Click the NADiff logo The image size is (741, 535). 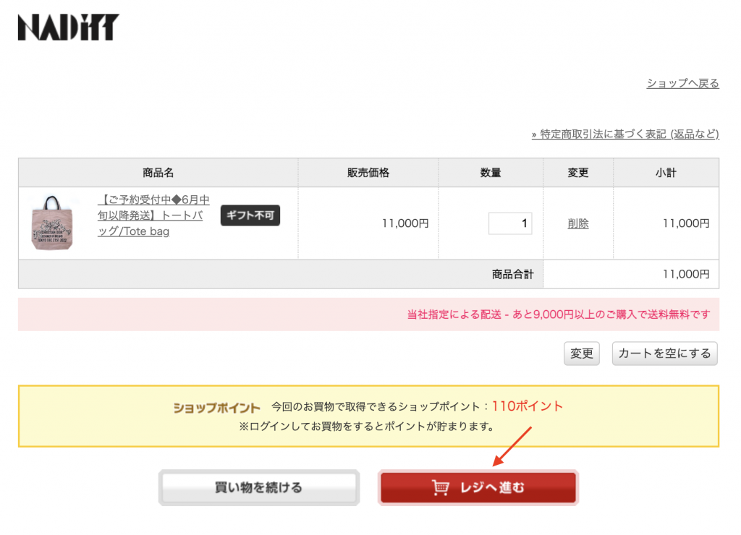[x=68, y=27]
